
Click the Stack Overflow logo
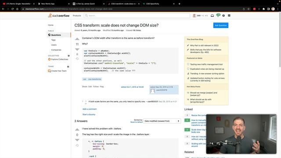[58, 16]
